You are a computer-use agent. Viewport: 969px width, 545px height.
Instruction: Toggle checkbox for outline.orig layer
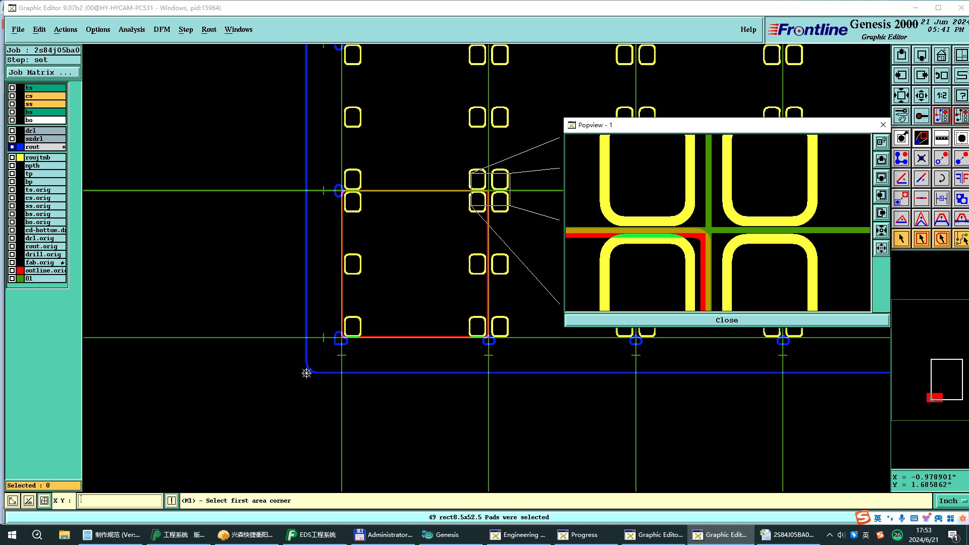point(12,270)
